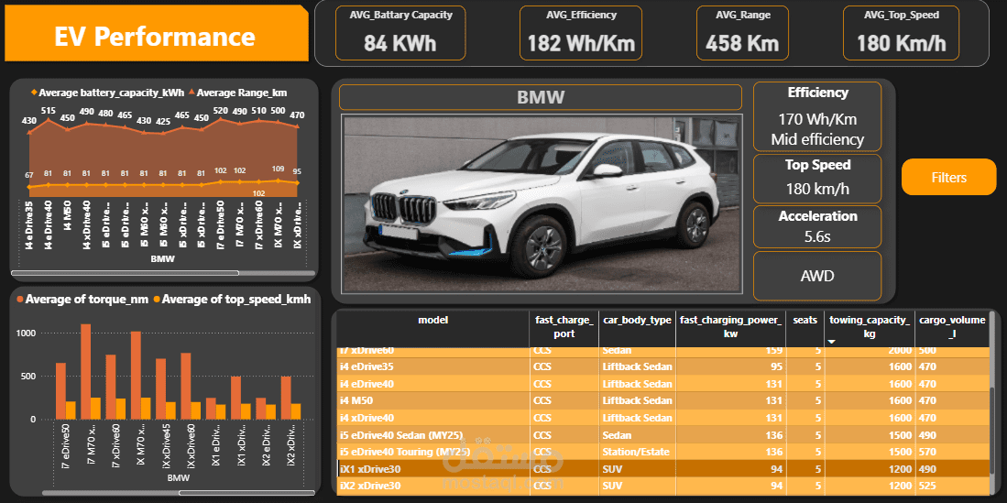
Task: Select the AVG_Battary Capacity 84 KWh card
Action: tap(400, 33)
